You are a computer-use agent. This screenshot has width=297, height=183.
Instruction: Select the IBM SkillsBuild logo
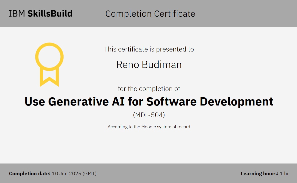[x=40, y=13]
